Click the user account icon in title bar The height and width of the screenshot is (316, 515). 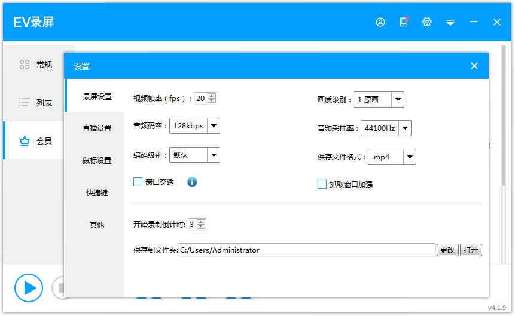(x=380, y=22)
